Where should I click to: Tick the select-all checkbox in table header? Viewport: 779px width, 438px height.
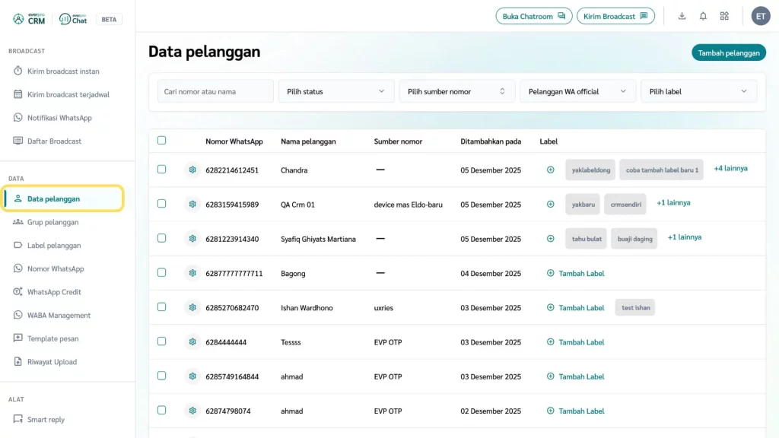[161, 141]
